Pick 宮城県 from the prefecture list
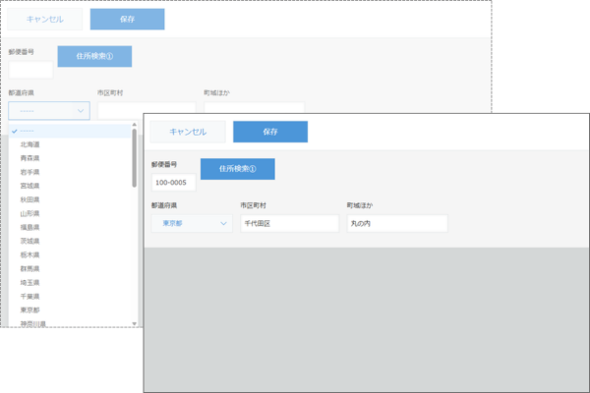 click(x=31, y=185)
